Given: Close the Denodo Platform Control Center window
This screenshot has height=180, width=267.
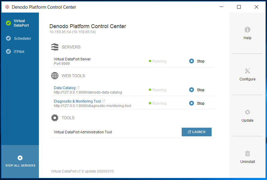Looking at the screenshot, I should [x=257, y=7].
